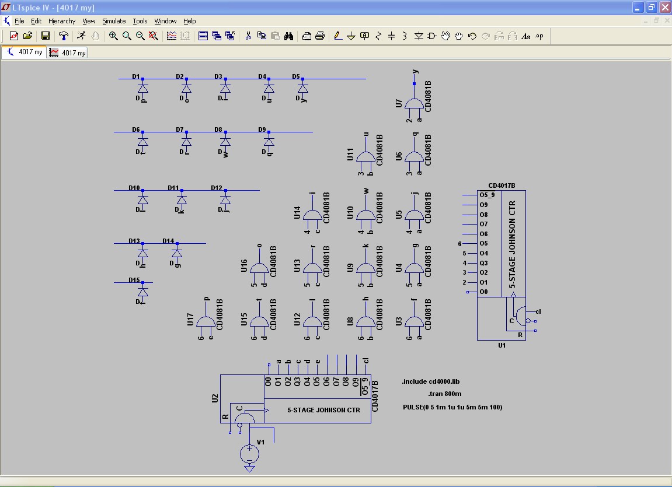Click the Zoom Out magnifier icon

pos(140,36)
